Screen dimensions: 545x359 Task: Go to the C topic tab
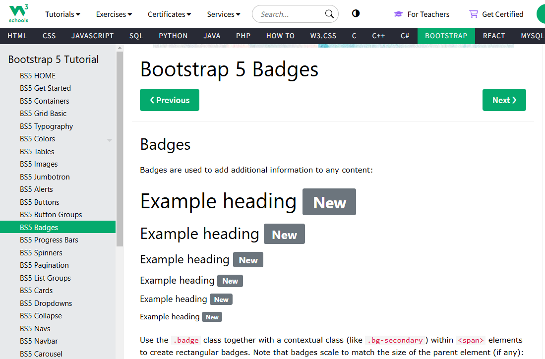click(354, 36)
